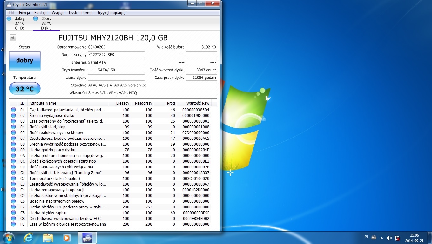
Task: Click the status orb for attribute 07
Action: point(13,138)
